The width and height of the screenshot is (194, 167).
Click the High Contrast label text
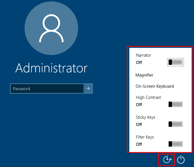148,97
